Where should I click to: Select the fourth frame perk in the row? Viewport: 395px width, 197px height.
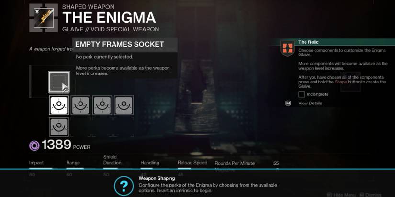(x=124, y=105)
